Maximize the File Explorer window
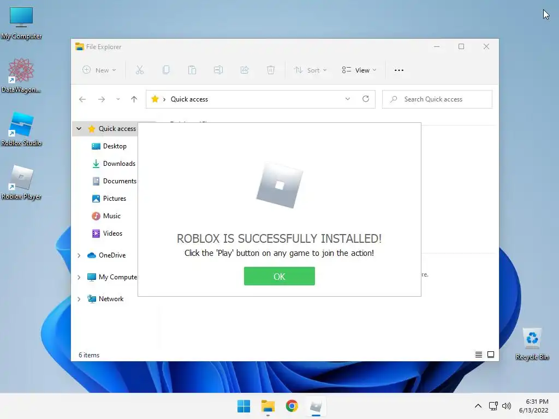 pos(461,47)
